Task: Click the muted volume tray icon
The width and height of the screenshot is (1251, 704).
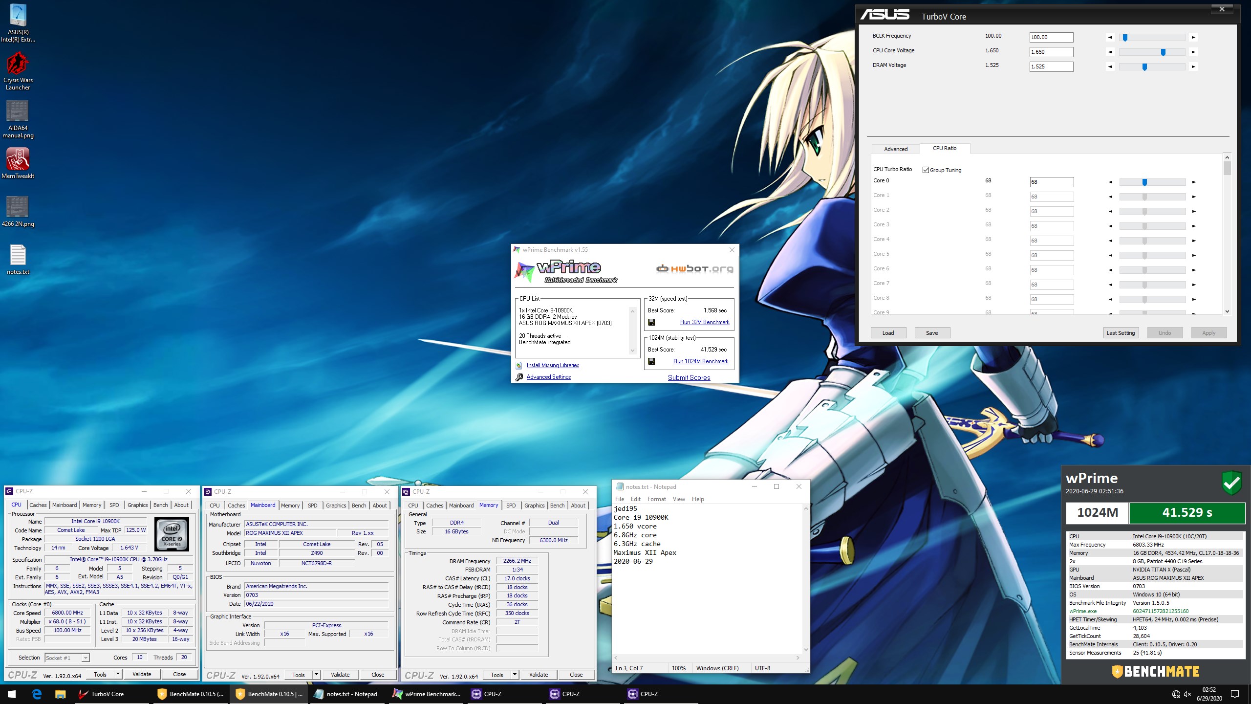Action: coord(1187,694)
